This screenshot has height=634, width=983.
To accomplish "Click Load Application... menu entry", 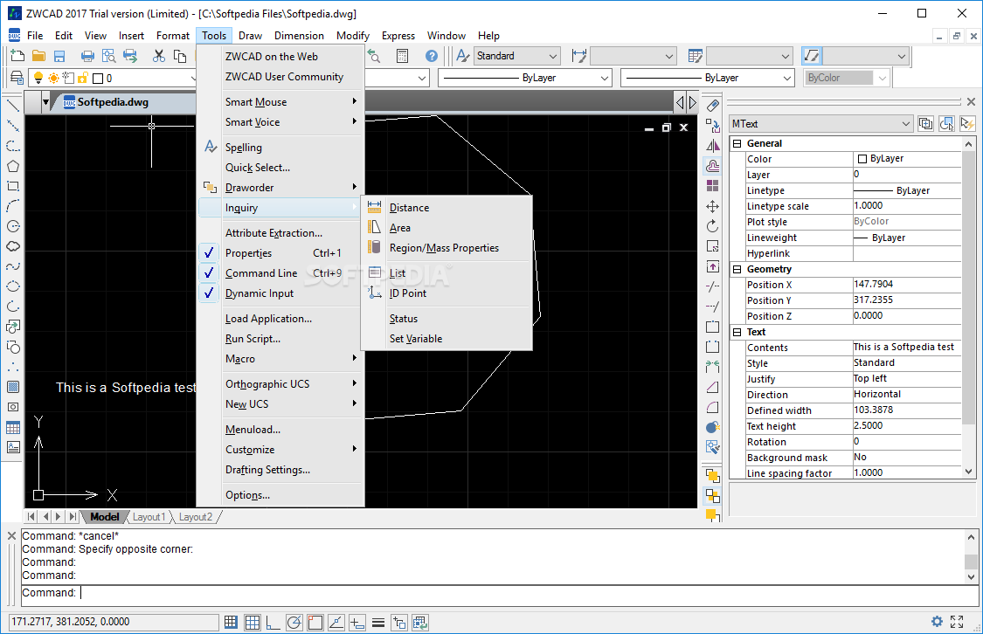I will pos(280,318).
